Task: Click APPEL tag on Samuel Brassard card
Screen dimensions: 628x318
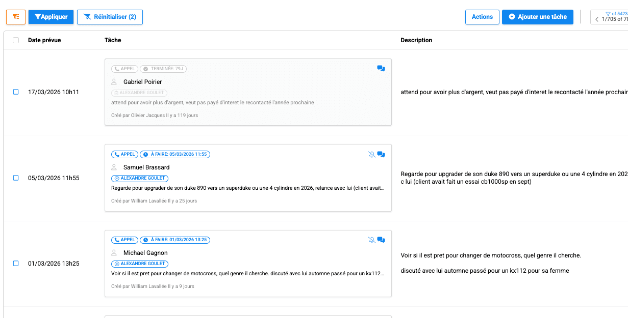Action: (x=124, y=154)
